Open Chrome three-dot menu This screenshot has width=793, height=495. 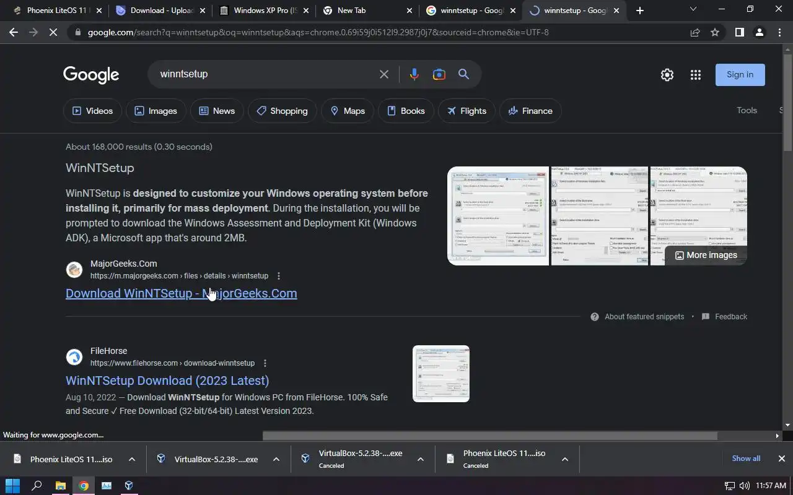coord(779,32)
